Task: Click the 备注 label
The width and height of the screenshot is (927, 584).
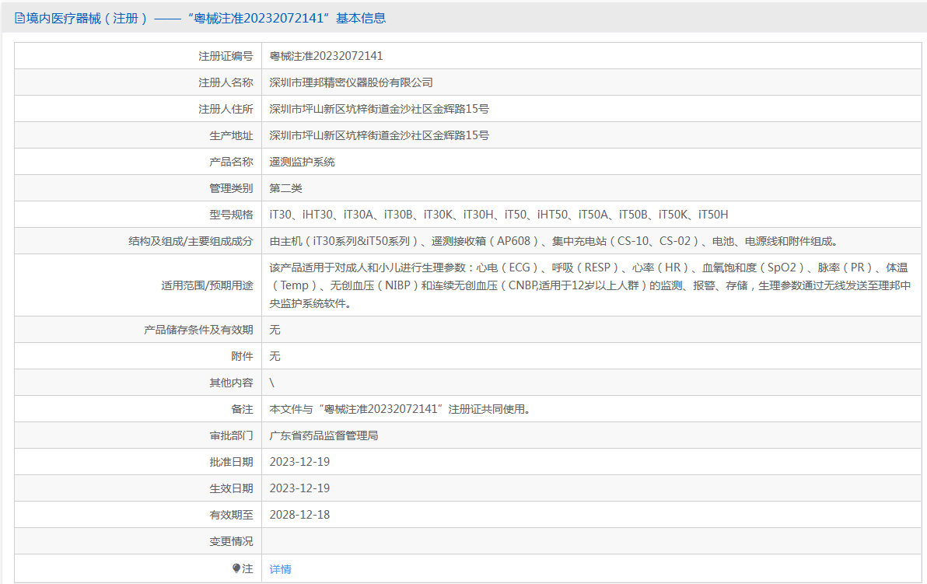Action: [x=242, y=409]
